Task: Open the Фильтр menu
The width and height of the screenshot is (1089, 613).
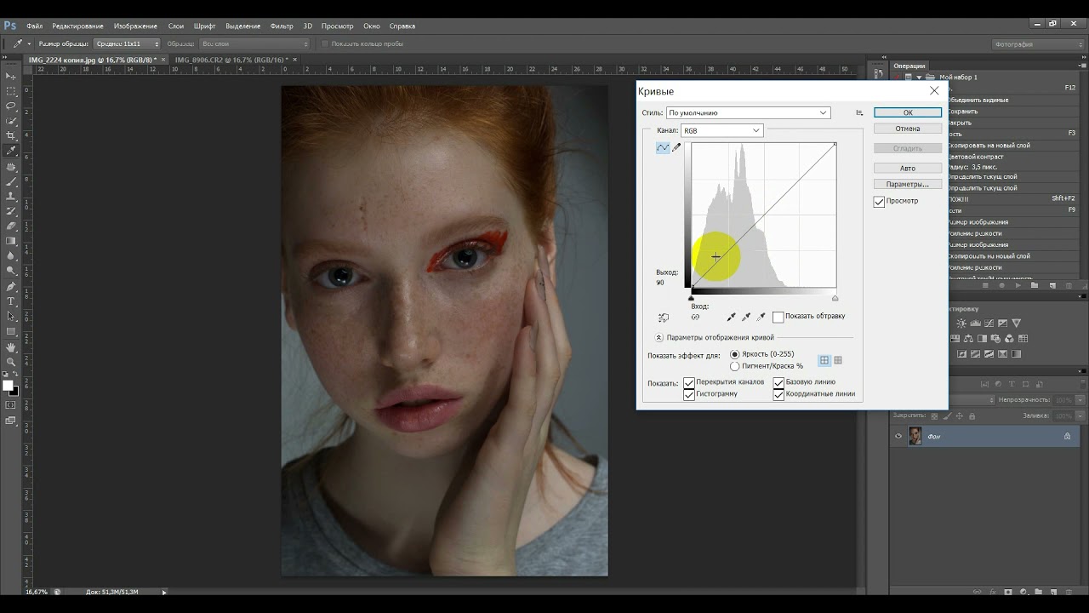Action: tap(281, 26)
